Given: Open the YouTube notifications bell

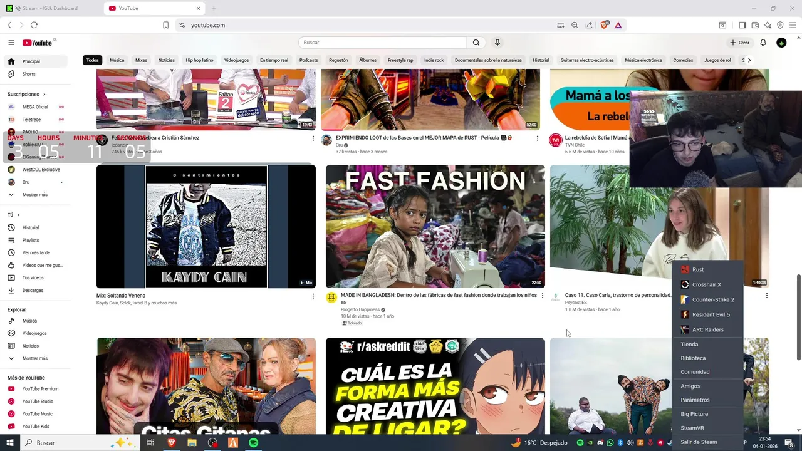Looking at the screenshot, I should (763, 43).
